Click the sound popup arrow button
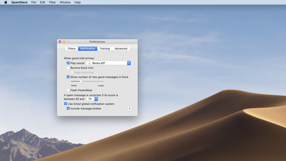The image size is (286, 161). click(x=129, y=63)
